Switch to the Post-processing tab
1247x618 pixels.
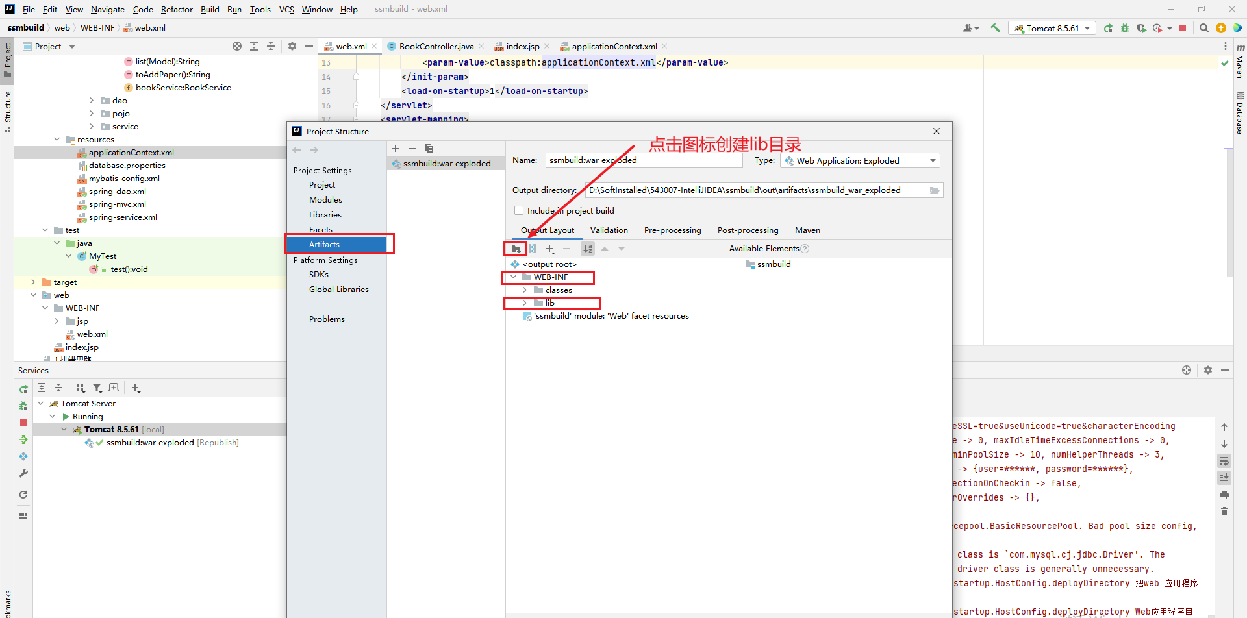[x=748, y=230]
